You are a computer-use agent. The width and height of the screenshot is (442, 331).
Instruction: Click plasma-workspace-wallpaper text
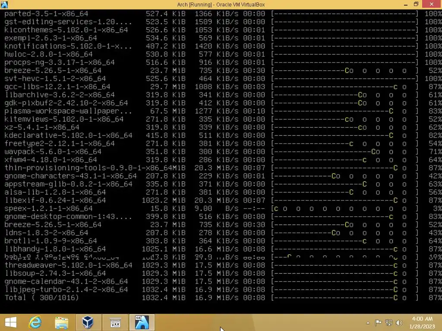click(x=68, y=111)
